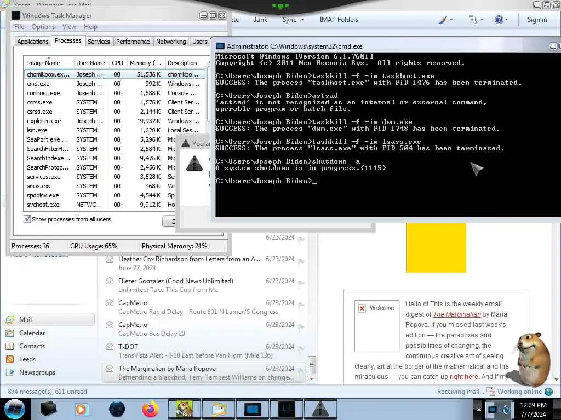The width and height of the screenshot is (561, 420).
Task: Open Windows Media Player from taskbar
Action: click(82, 409)
